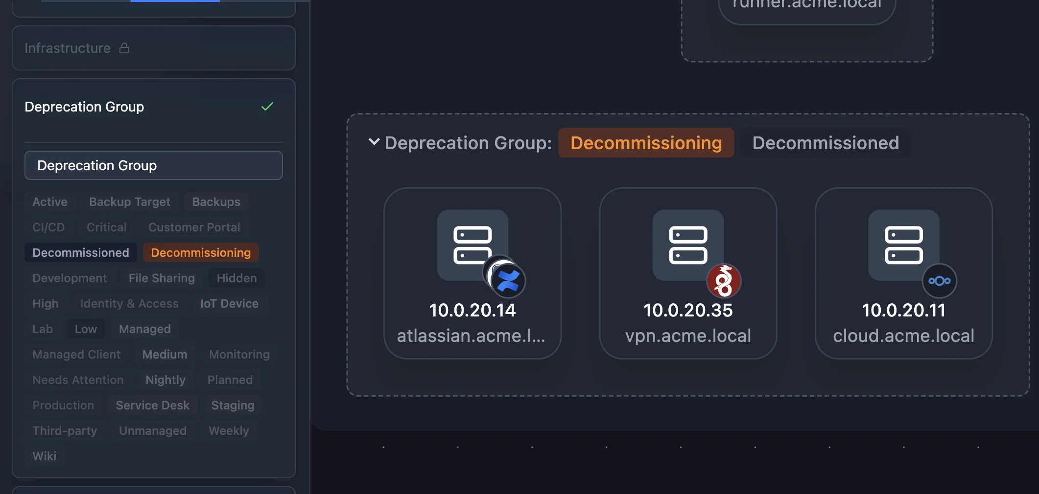This screenshot has height=494, width=1039.
Task: Toggle the Critical tag
Action: pos(107,227)
